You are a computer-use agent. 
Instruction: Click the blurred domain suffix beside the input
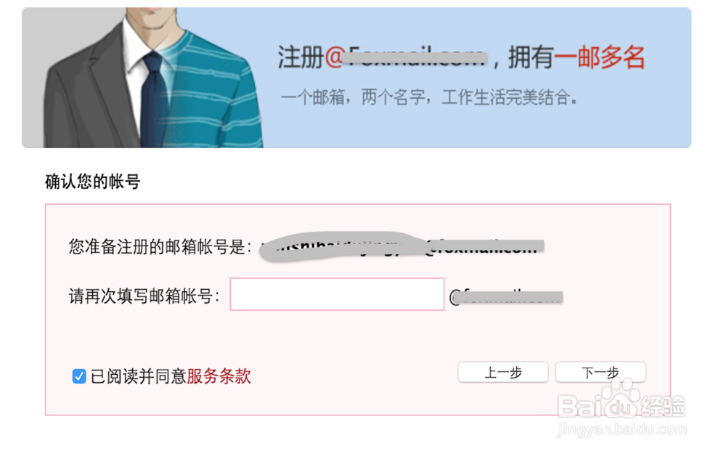[506, 296]
